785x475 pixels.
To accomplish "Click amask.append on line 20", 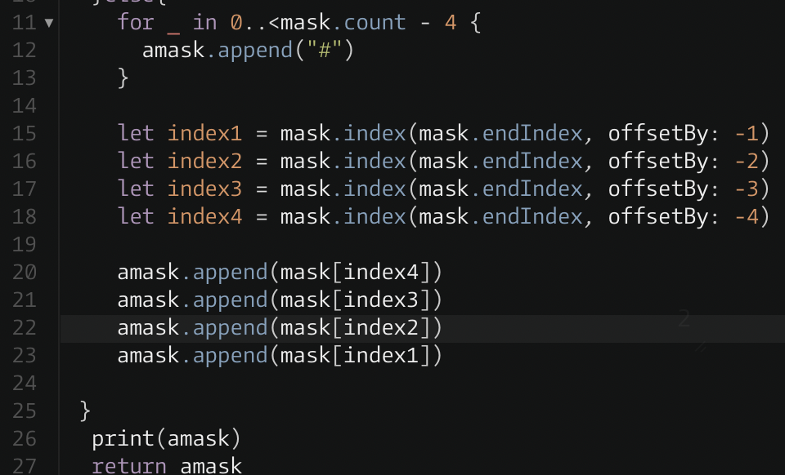I will tap(193, 273).
